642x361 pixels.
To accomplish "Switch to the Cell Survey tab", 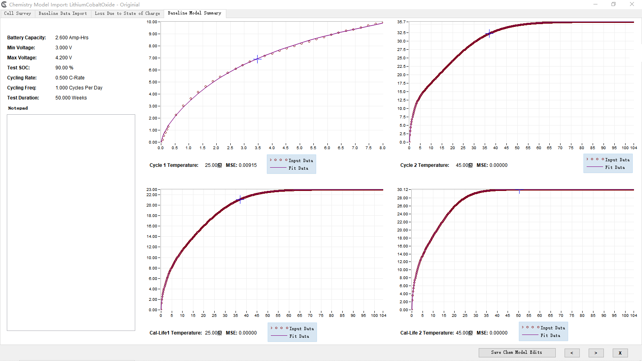I will [18, 14].
